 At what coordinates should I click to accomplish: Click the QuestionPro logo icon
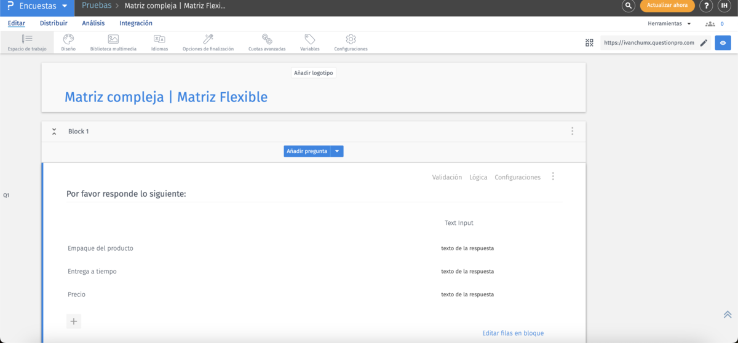[x=9, y=6]
